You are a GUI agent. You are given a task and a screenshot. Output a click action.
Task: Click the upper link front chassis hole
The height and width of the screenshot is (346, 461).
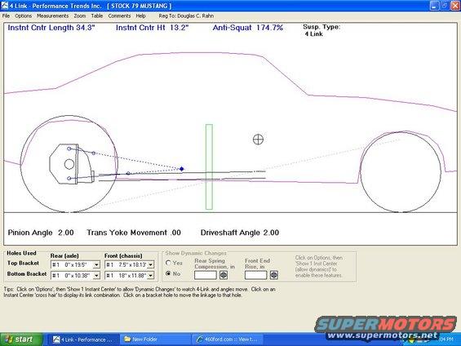94,153
